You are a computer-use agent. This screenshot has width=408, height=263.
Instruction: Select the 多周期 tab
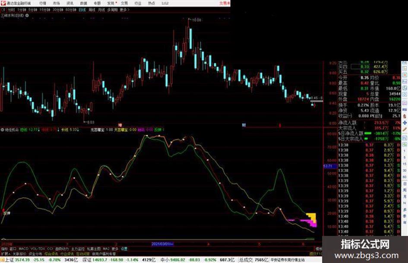click(112, 10)
